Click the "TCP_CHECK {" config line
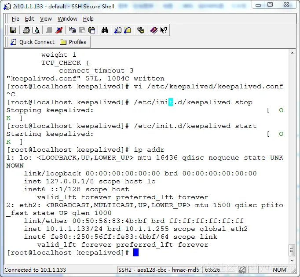 tap(65, 63)
